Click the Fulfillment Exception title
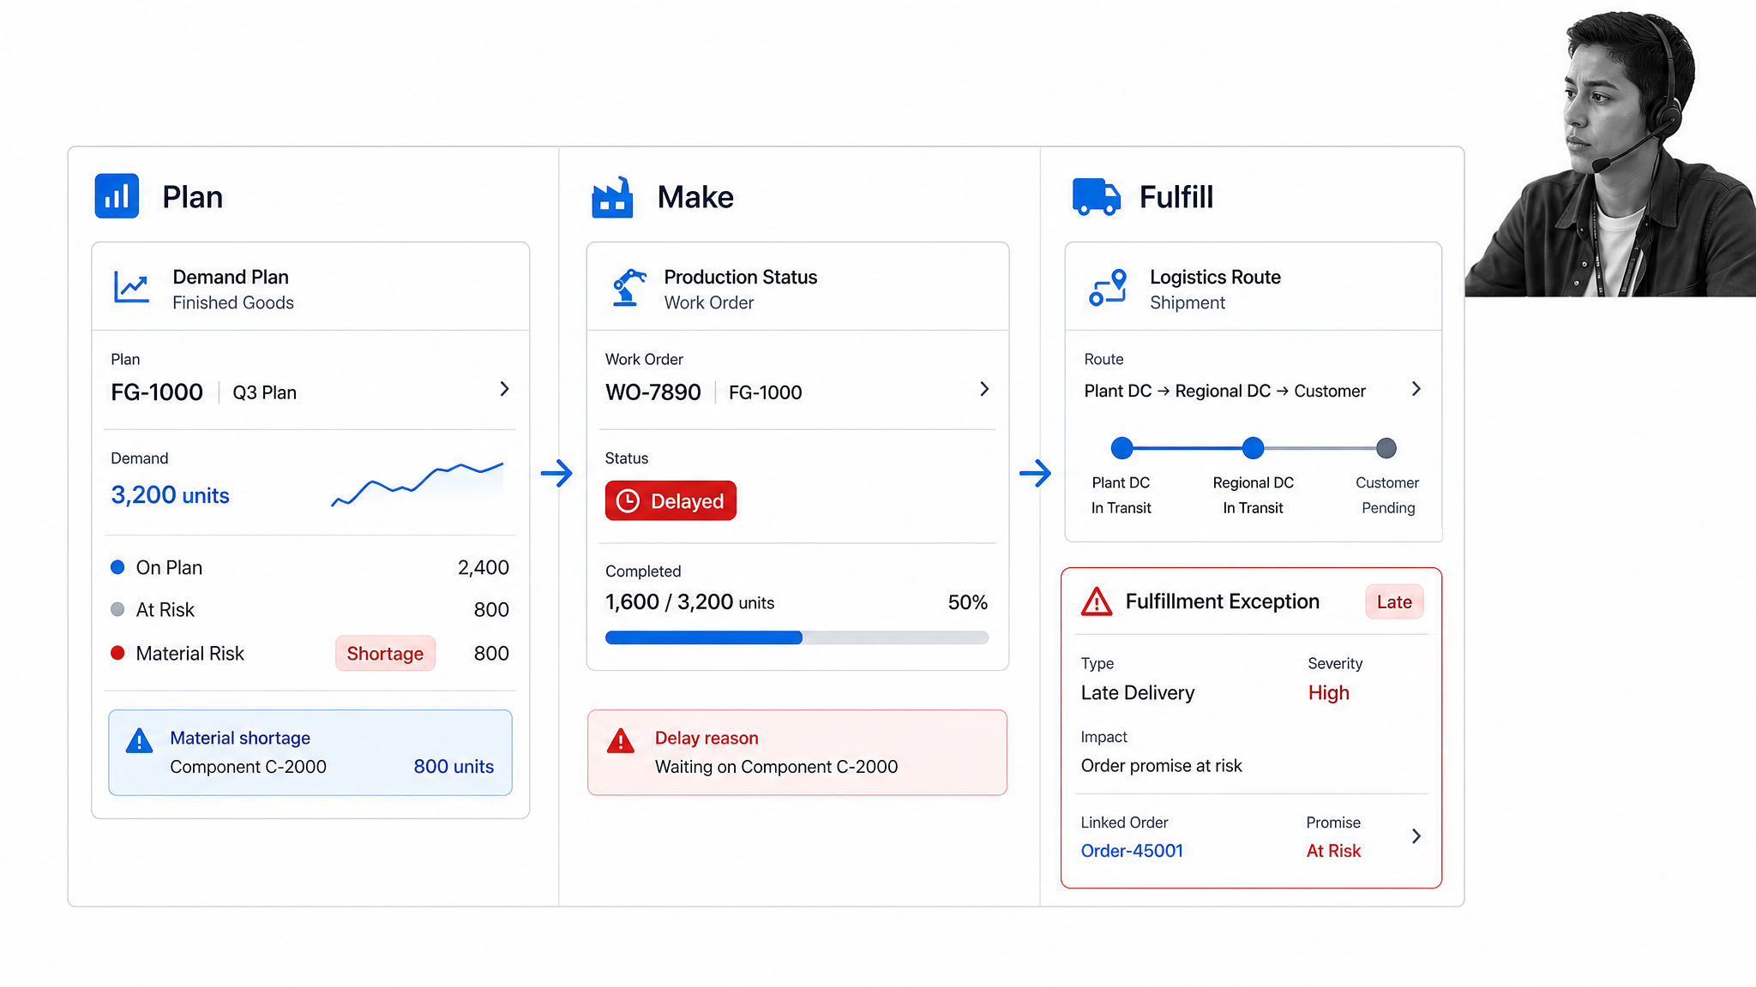Viewport: 1756px width, 987px height. coord(1222,601)
